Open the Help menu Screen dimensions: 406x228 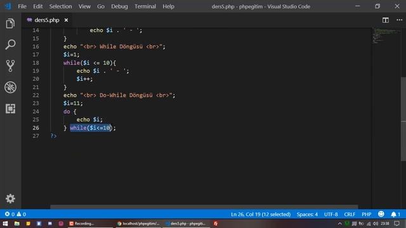click(168, 6)
